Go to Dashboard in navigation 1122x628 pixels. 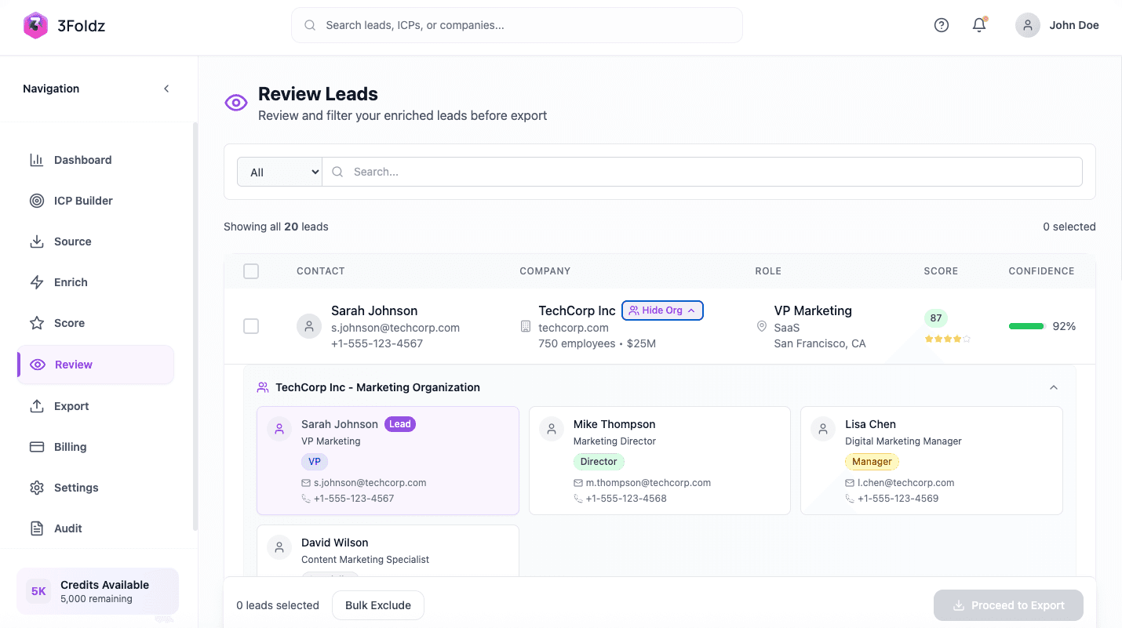96,160
